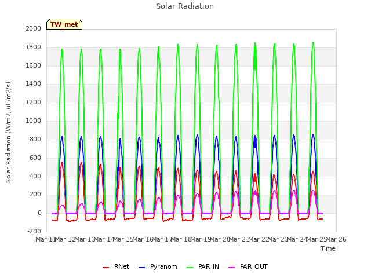Viewport: 371px width, 278px height.
Task: Click the Mar 23 x-axis tick label
Action: click(278, 239)
